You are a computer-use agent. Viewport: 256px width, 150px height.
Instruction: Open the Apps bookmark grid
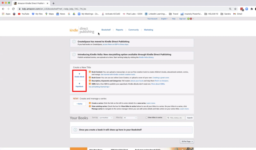point(6,14)
